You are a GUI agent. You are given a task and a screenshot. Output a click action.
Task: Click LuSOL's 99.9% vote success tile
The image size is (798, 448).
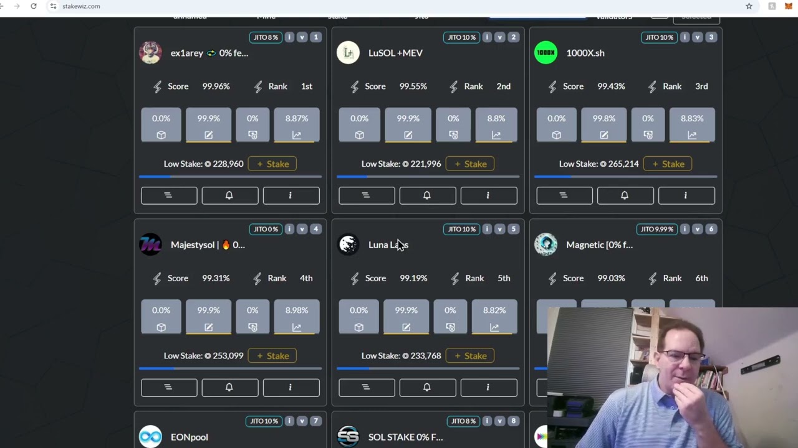click(408, 125)
